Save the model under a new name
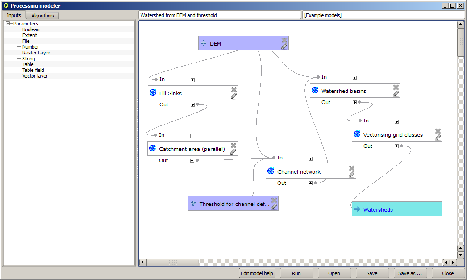 coord(410,273)
